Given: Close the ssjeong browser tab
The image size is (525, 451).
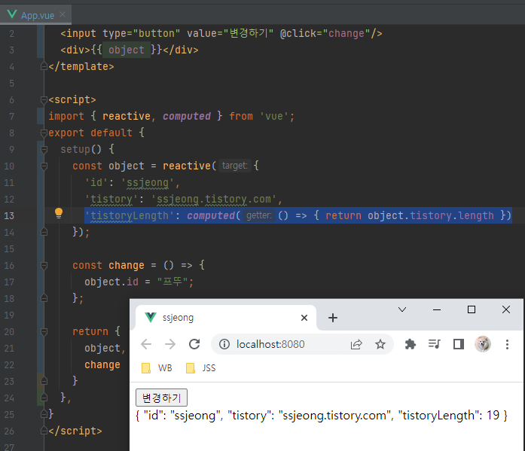Looking at the screenshot, I should click(x=304, y=318).
